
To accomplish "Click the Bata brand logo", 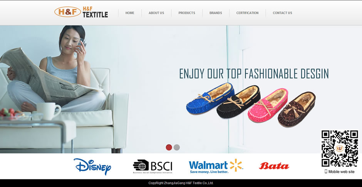I will coord(274,165).
